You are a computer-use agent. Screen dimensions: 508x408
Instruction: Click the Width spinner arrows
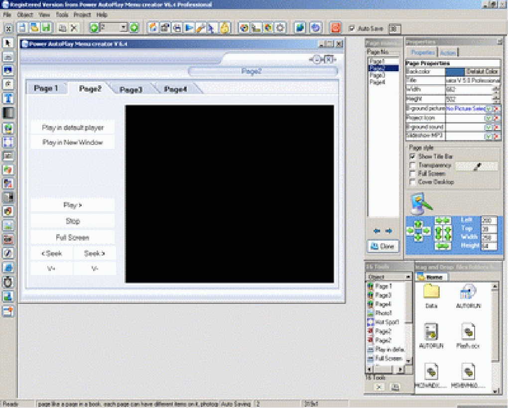tap(496, 89)
